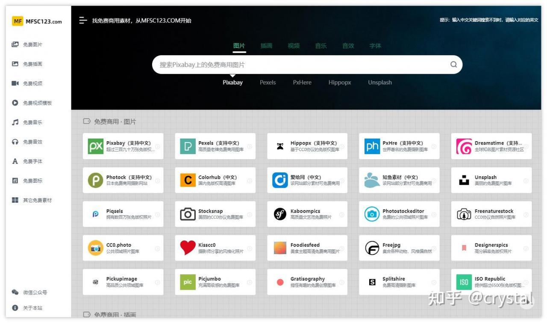Open the Kaboompics round logo
547x323 pixels.
(280, 214)
